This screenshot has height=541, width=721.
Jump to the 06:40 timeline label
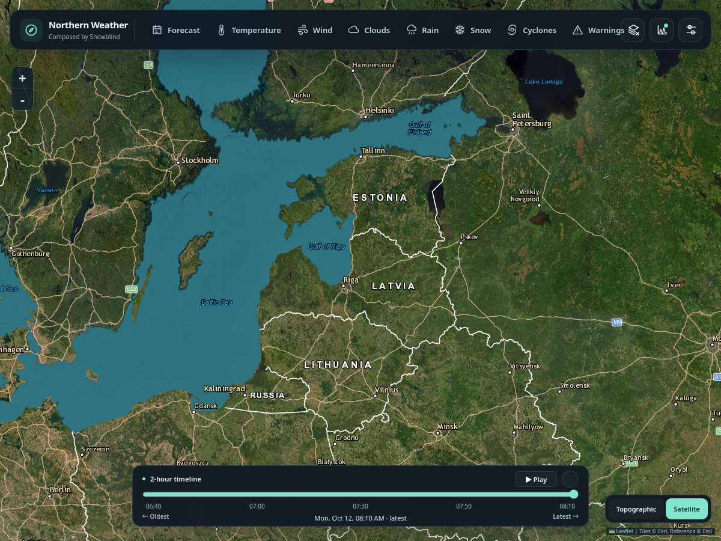pyautogui.click(x=153, y=506)
